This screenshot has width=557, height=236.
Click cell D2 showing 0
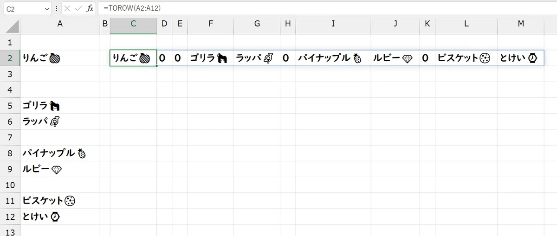(164, 58)
